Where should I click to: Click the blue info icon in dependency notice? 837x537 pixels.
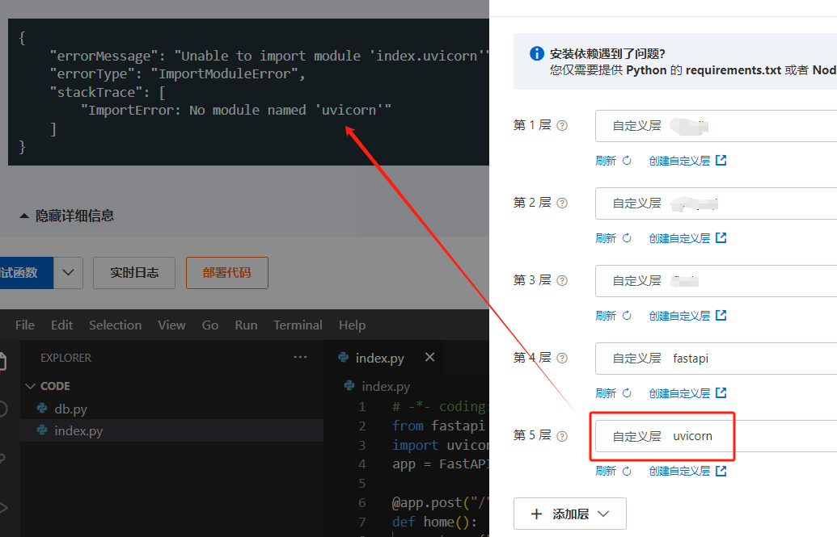click(x=536, y=53)
